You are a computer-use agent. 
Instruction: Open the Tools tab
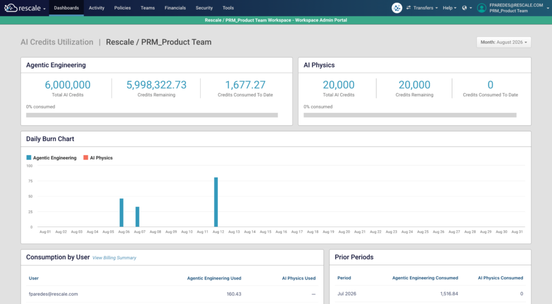point(228,8)
